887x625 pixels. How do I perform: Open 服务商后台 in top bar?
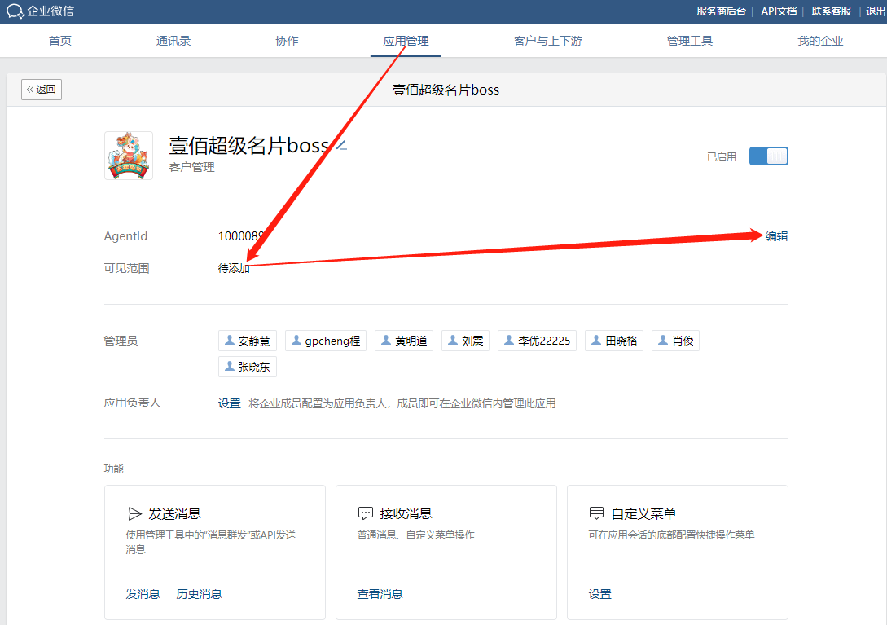[722, 11]
